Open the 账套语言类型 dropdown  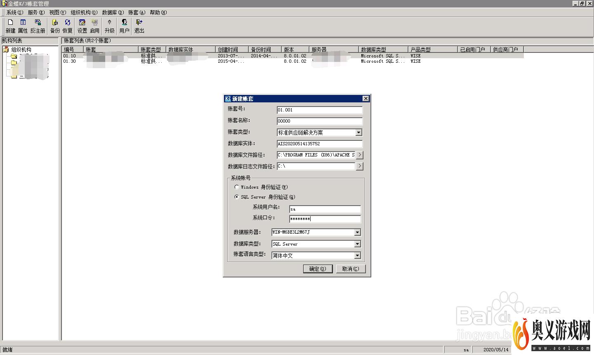tap(358, 256)
